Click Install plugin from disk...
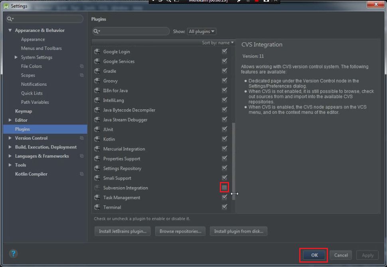 pyautogui.click(x=239, y=231)
